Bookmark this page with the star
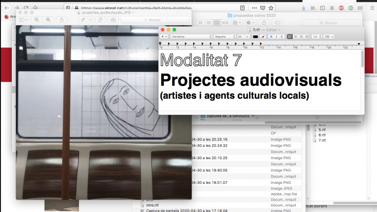This screenshot has width=377, height=212. click(271, 8)
